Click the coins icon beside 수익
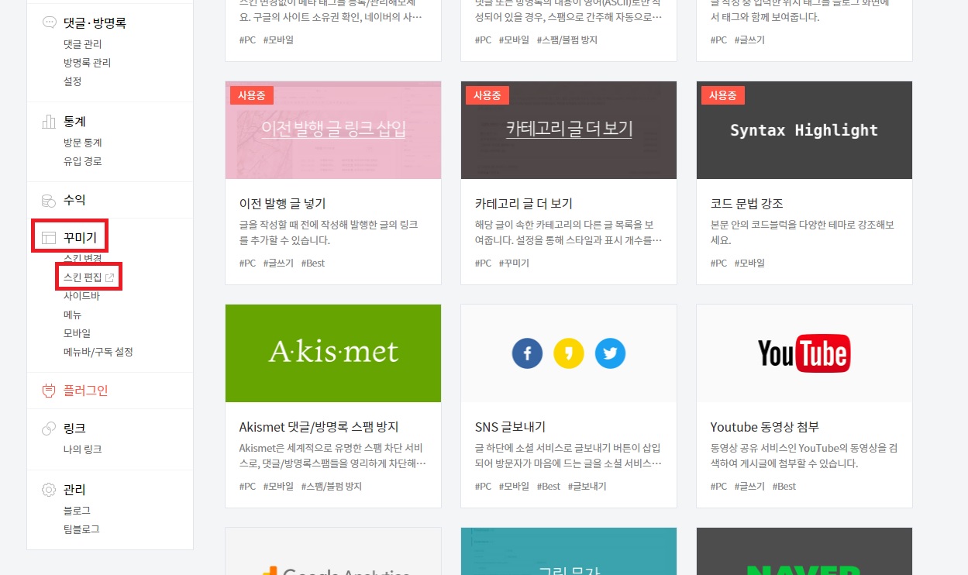The width and height of the screenshot is (968, 575). (49, 200)
